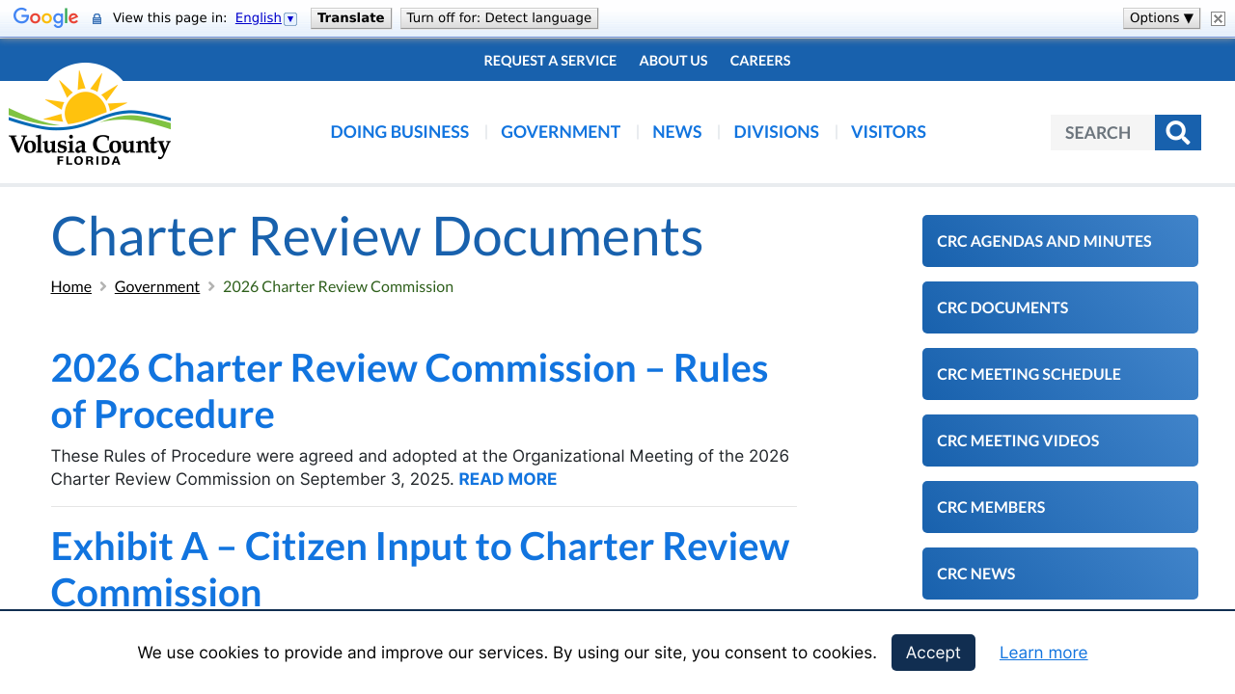Open CRC MEMBERS page
Image resolution: width=1235 pixels, height=694 pixels.
pos(1059,506)
